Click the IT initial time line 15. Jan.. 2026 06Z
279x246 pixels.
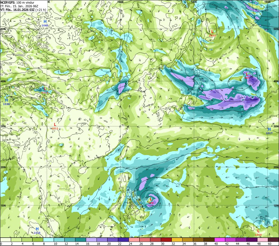19,6
